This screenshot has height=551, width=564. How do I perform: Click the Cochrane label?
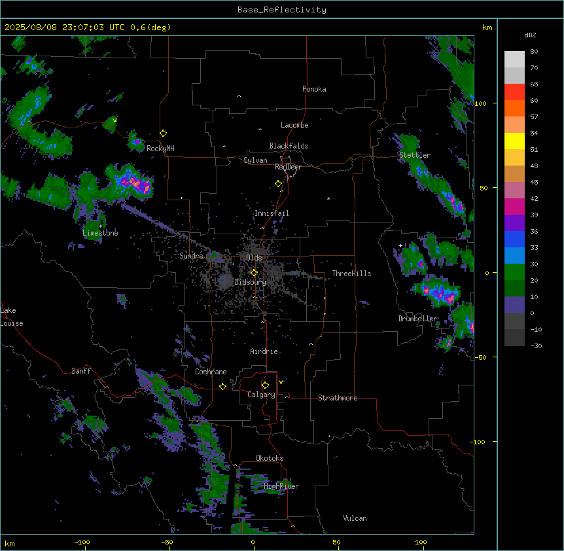pos(211,372)
